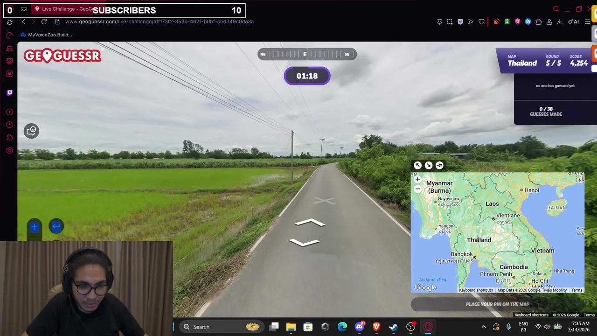Open File Explorer from the taskbar
597x336 pixels.
point(291,327)
